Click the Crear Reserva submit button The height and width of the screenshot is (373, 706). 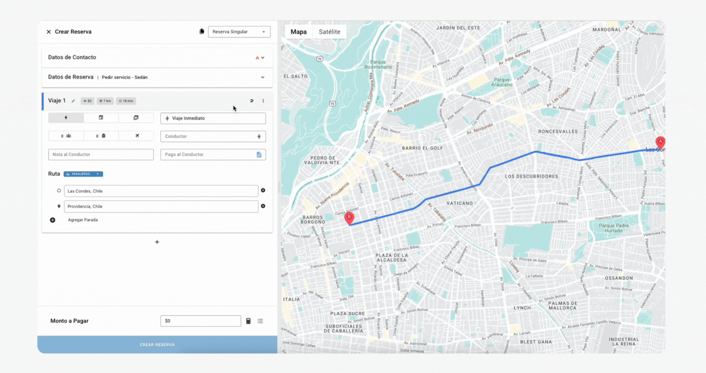tap(157, 345)
